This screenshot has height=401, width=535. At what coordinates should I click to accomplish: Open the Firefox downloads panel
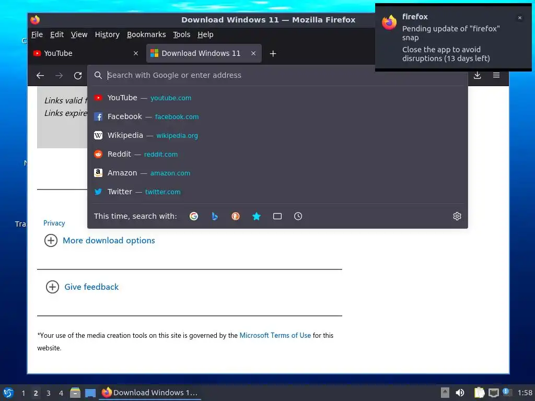click(478, 75)
